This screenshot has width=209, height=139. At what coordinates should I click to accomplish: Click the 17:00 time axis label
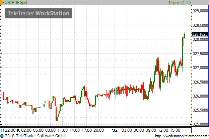click(x=87, y=130)
